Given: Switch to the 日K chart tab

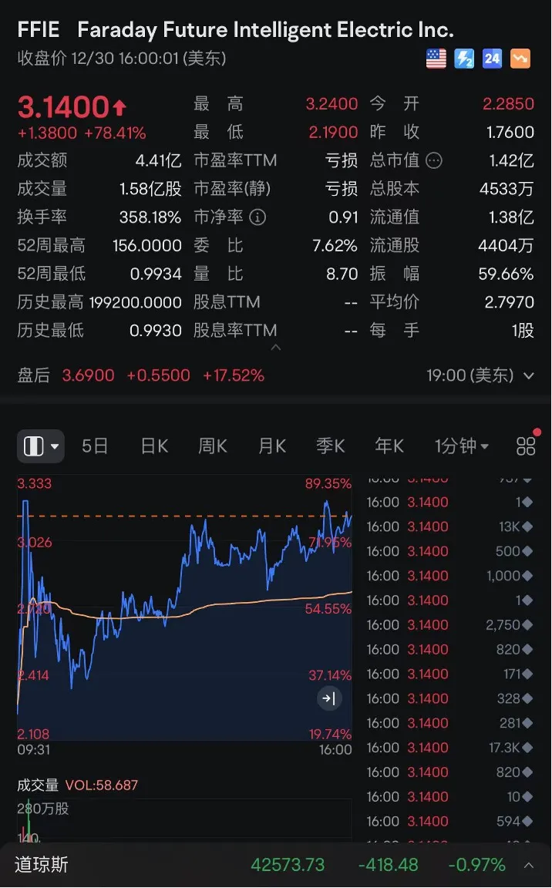Looking at the screenshot, I should (154, 446).
